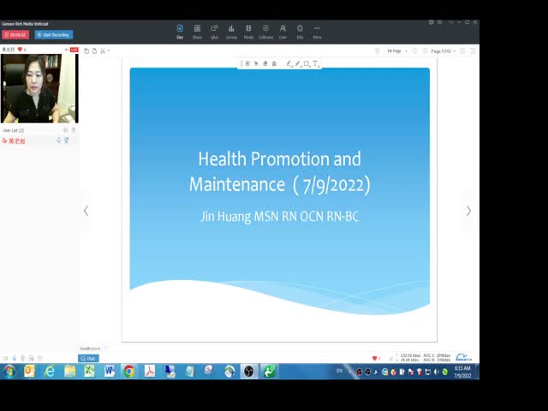Screen dimensions: 548x411
Task: Open the Doc panel in top toolbar
Action: pos(180,32)
